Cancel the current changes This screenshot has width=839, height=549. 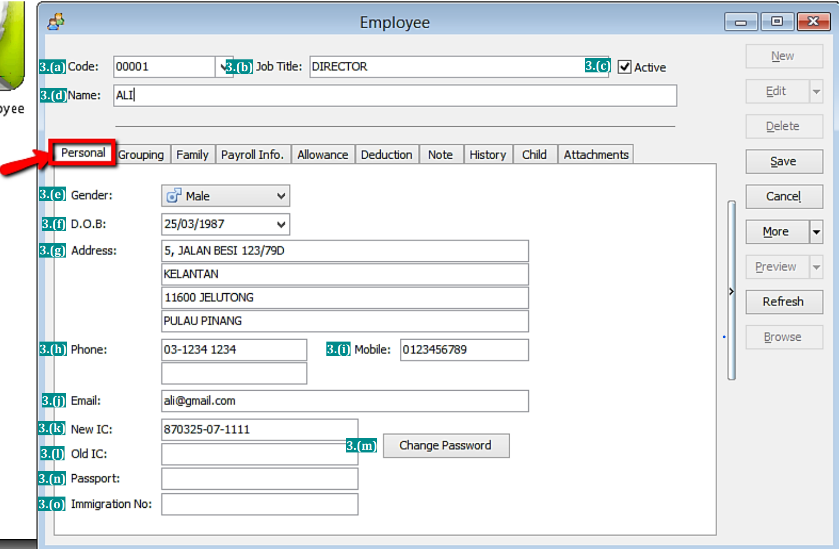[784, 196]
